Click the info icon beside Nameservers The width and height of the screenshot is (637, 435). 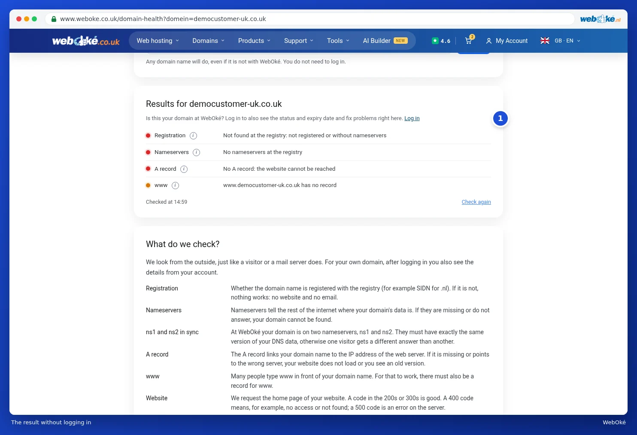click(196, 152)
